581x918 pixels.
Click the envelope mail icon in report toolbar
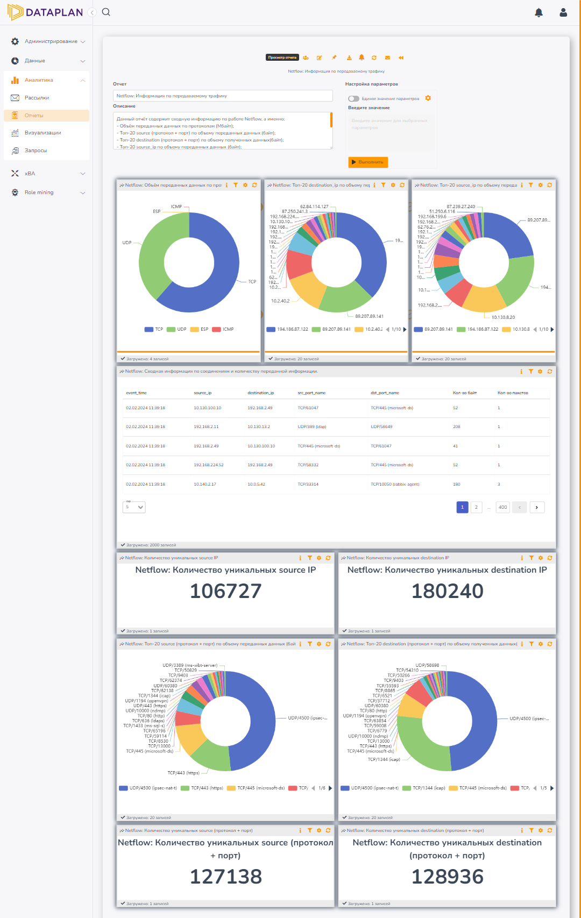click(387, 58)
